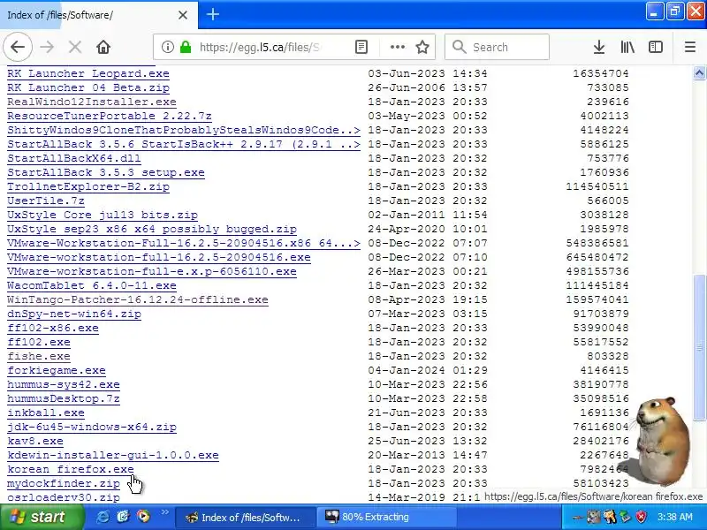Viewport: 707px width, 530px height.
Task: Download ff102.exe
Action: pyautogui.click(x=39, y=342)
